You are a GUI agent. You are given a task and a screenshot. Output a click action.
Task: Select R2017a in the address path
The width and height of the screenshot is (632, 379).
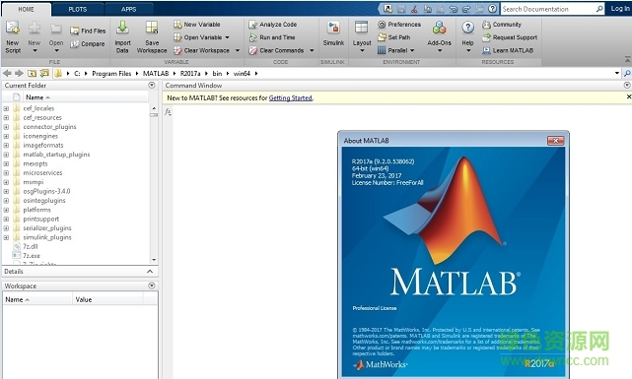(190, 74)
